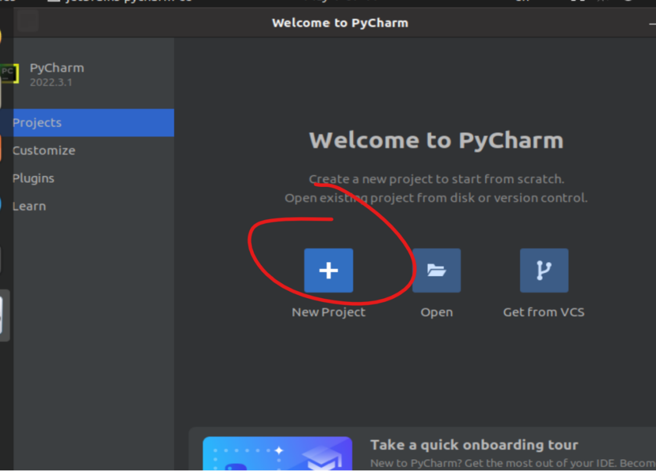
Task: Click the large 'Welcome to PyCharm' heading
Action: click(436, 140)
